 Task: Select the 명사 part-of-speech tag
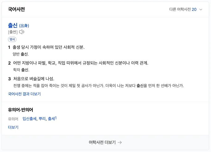coord(12,40)
